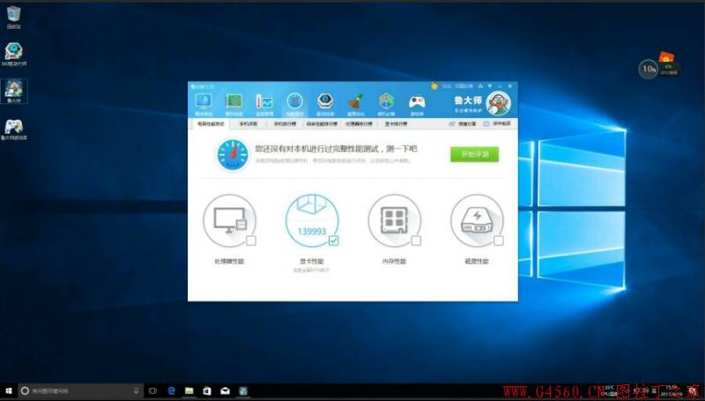Open the overall performance ranking tab

321,124
